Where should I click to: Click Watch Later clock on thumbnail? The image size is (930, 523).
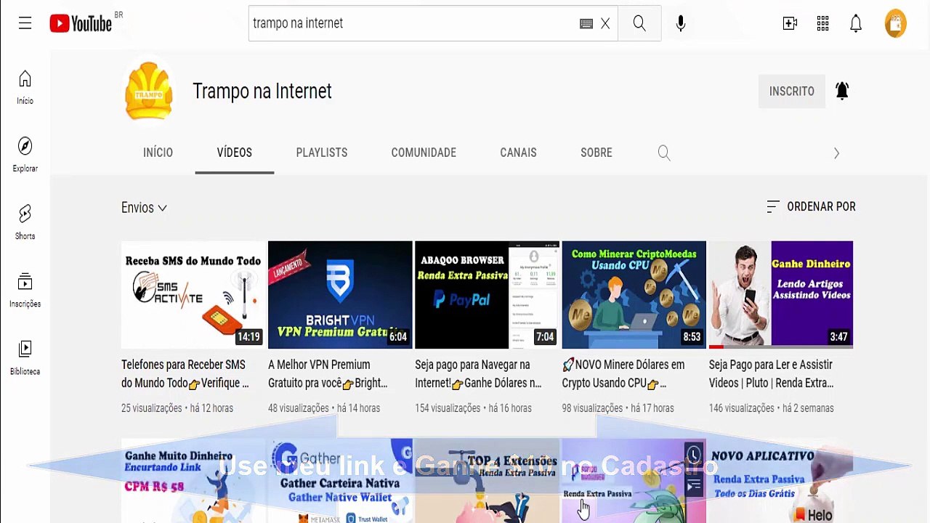coord(694,455)
